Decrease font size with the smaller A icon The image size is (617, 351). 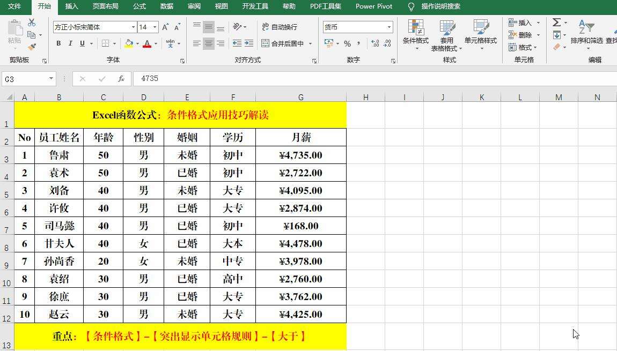click(178, 27)
